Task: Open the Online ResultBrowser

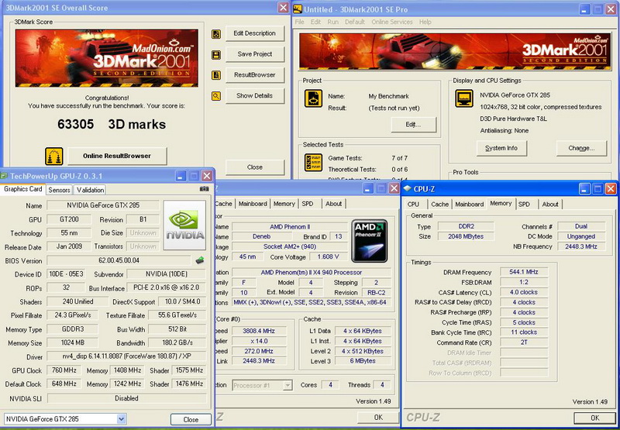Action: pyautogui.click(x=117, y=156)
